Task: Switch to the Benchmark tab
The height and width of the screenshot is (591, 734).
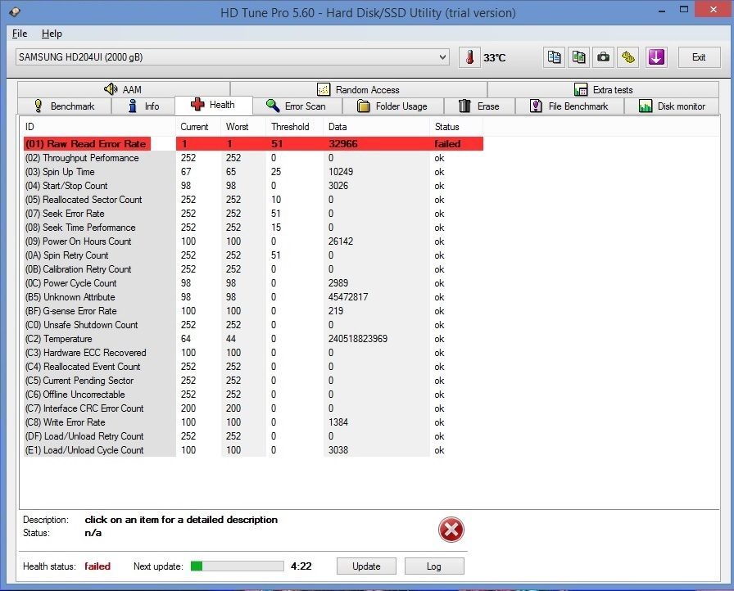Action: pos(65,106)
